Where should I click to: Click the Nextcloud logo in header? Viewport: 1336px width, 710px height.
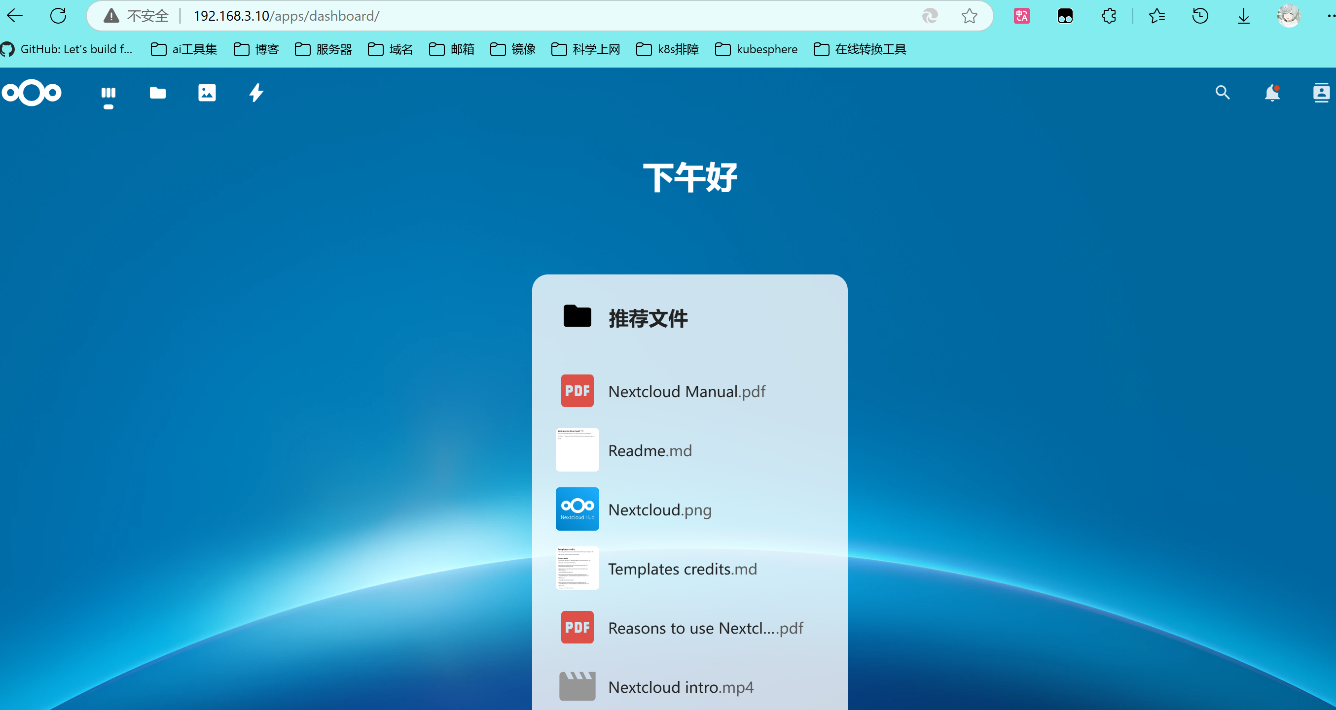(32, 93)
